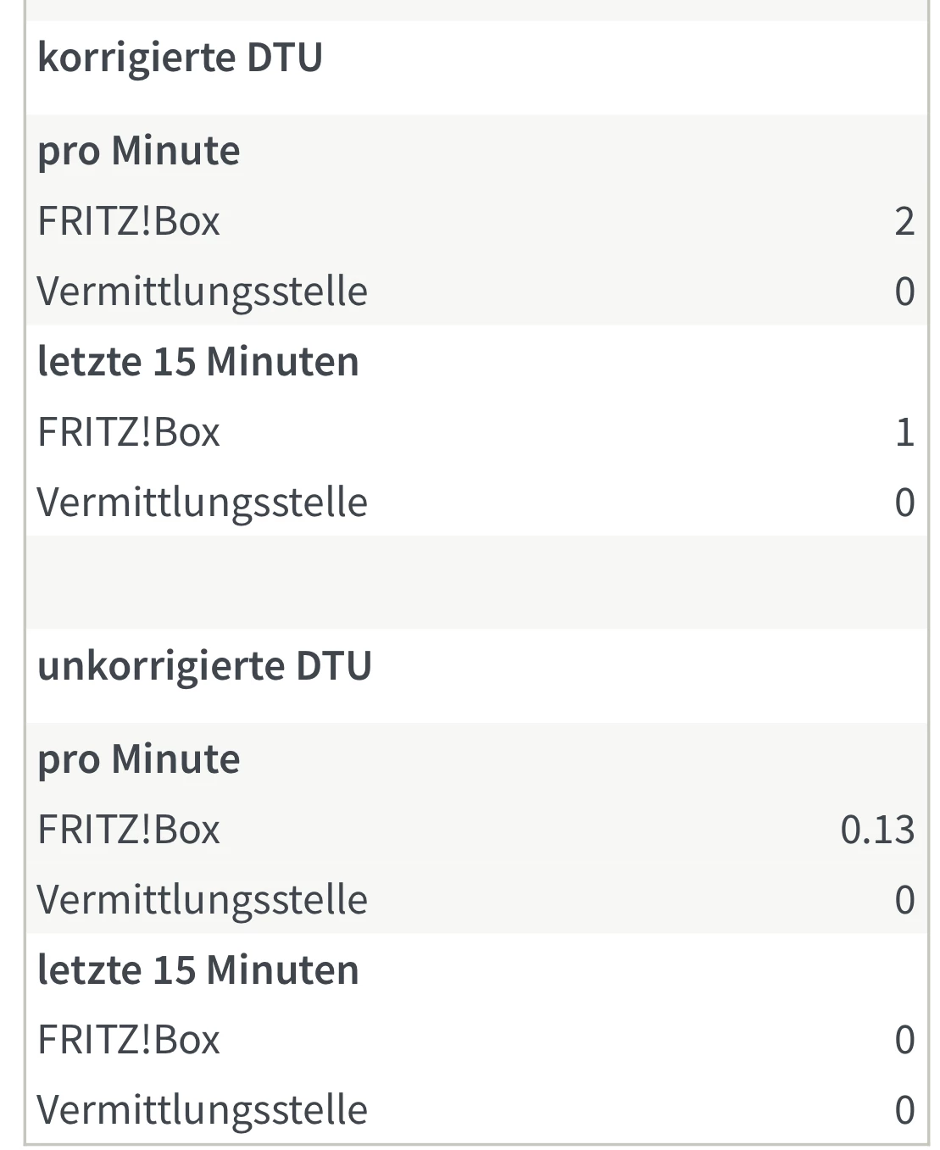This screenshot has width=940, height=1150.
Task: Click FRITZ!Box label in korrigierte per-minute rows
Action: 128,221
